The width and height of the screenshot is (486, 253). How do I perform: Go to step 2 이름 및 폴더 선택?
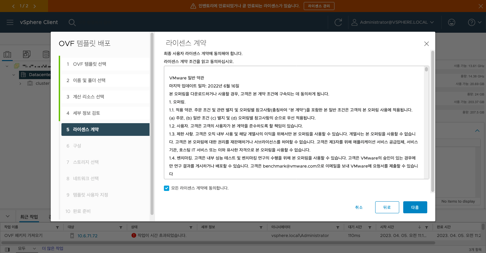pyautogui.click(x=105, y=80)
